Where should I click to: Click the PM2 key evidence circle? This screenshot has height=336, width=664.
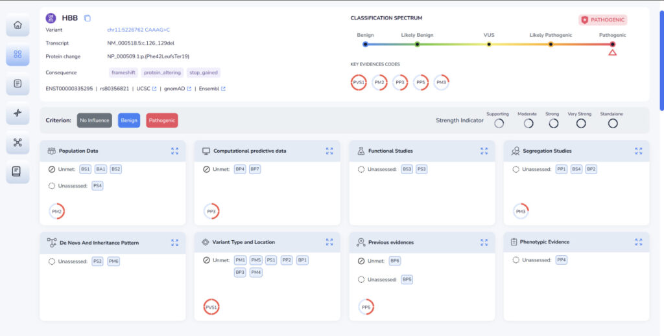point(379,82)
